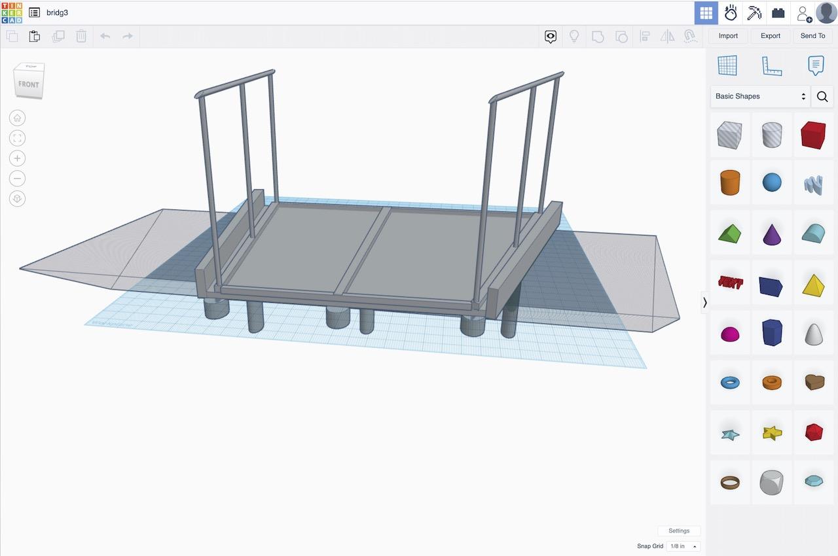Open the Tinkercad home logo
Screen dimensions: 838x556
coord(12,12)
